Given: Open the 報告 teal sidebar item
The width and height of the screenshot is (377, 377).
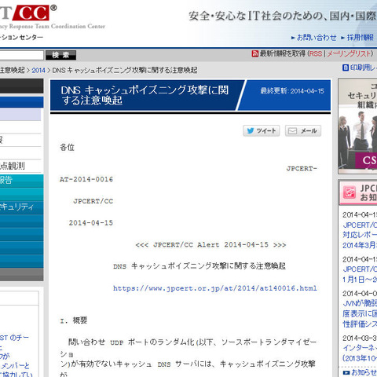Looking at the screenshot, I should pyautogui.click(x=21, y=181).
